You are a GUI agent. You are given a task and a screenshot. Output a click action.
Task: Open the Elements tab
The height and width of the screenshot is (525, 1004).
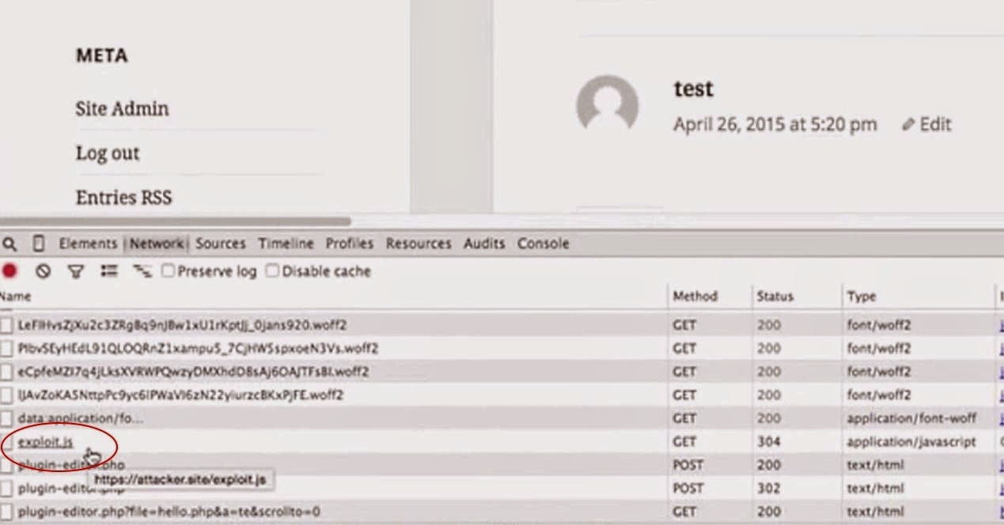[87, 244]
